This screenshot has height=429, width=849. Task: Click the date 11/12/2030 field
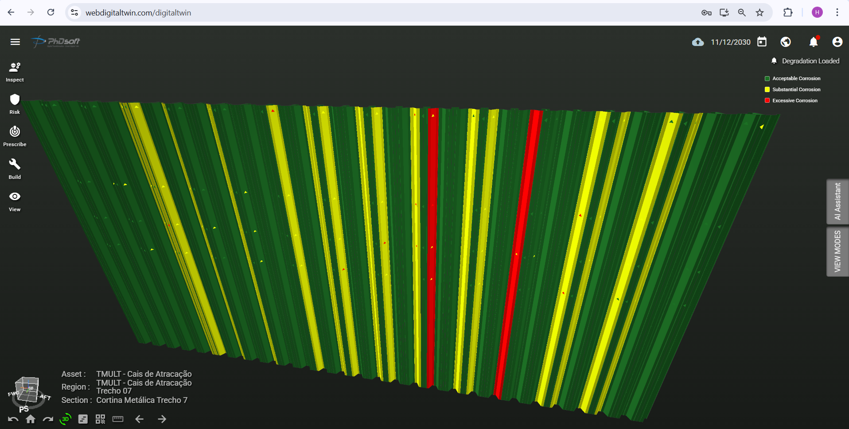tap(731, 42)
